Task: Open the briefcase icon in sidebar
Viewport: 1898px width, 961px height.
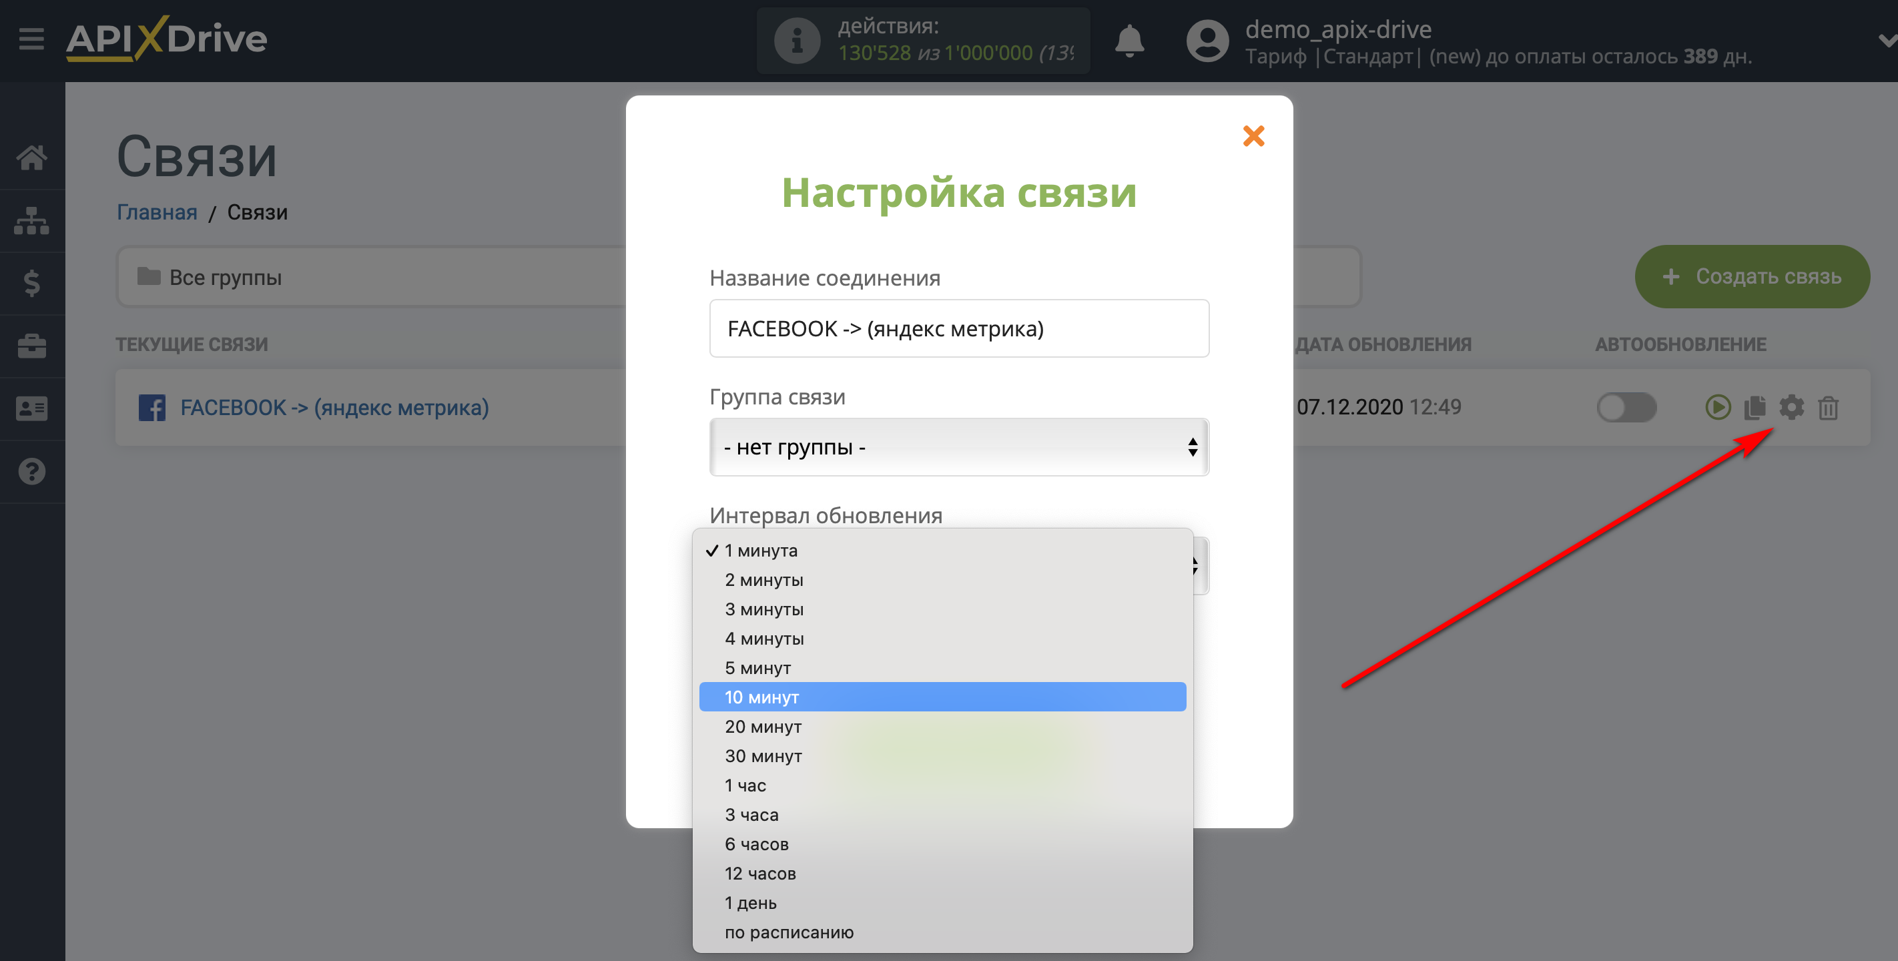Action: coord(31,346)
